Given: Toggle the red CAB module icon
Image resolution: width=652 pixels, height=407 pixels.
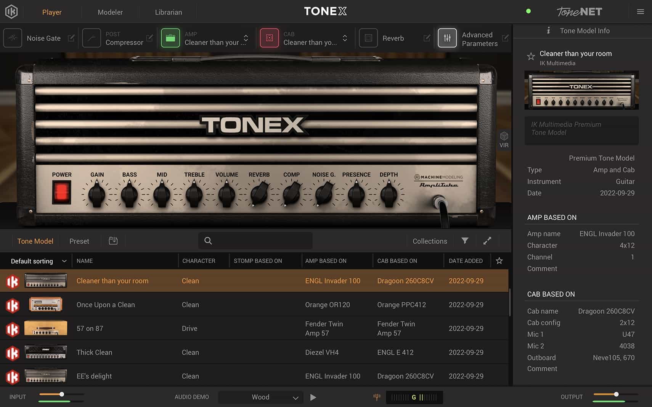Looking at the screenshot, I should pos(269,38).
